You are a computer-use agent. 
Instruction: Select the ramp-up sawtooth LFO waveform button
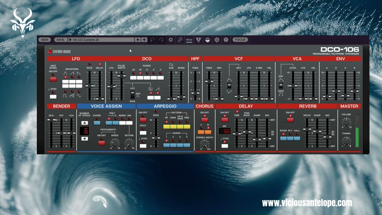pyautogui.click(x=72, y=82)
